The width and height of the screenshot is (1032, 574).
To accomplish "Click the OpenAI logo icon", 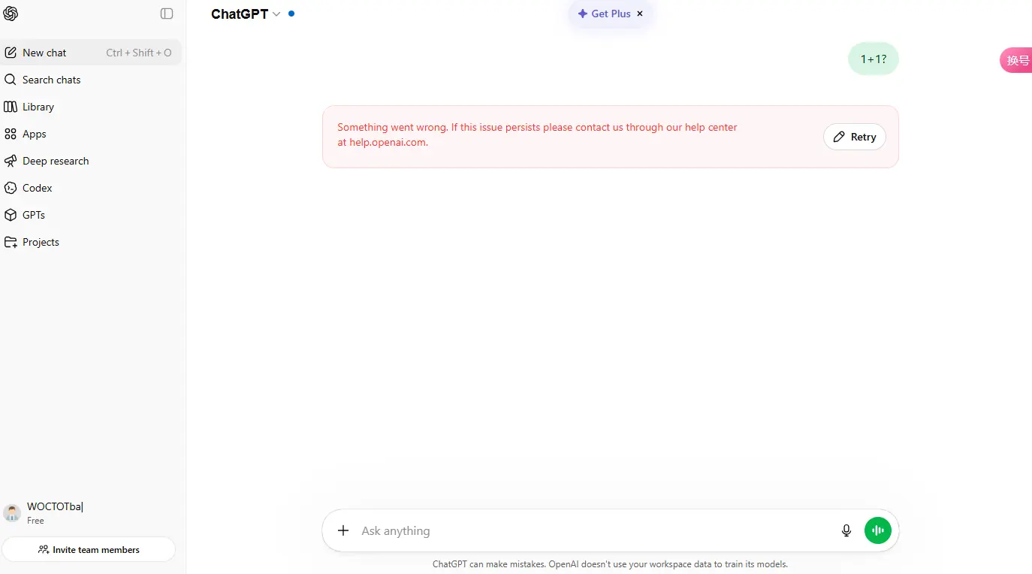I will [11, 14].
